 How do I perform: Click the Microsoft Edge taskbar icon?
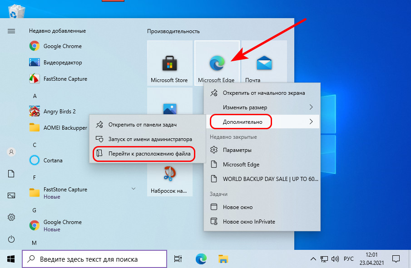coord(201,259)
